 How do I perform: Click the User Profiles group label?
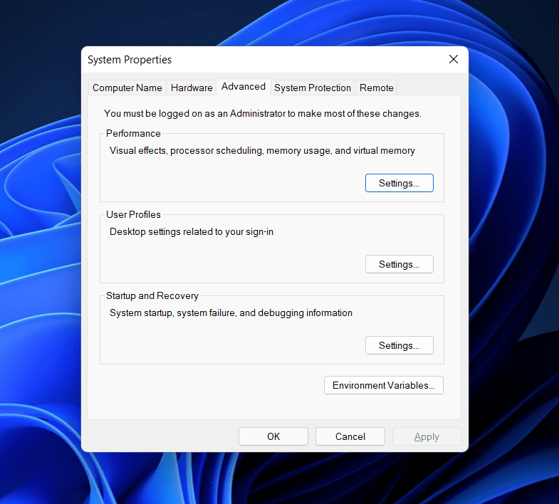tap(133, 214)
